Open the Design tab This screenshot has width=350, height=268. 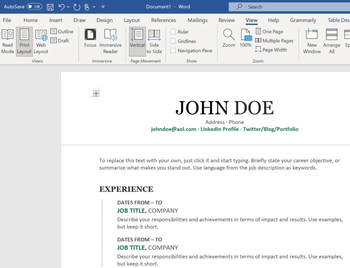(104, 20)
